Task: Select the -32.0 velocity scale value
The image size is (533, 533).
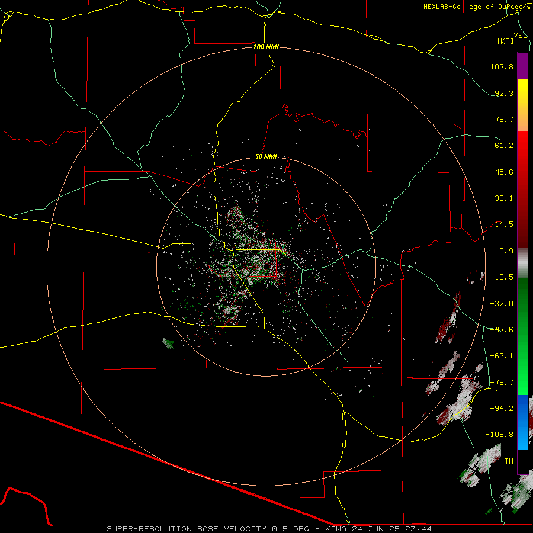Action: (x=502, y=304)
